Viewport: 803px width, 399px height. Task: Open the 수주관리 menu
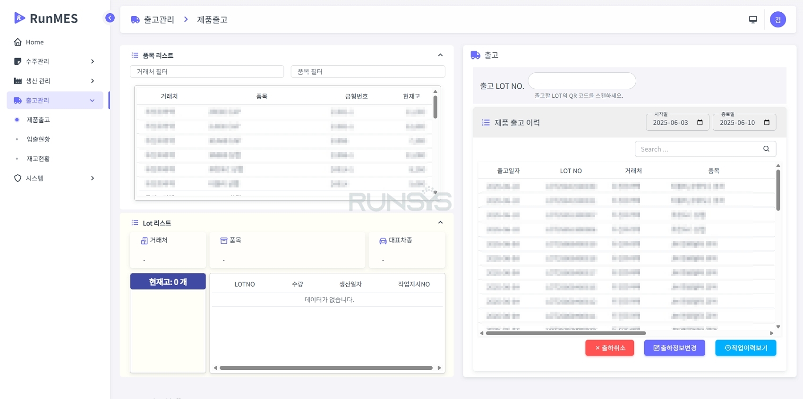pos(55,61)
